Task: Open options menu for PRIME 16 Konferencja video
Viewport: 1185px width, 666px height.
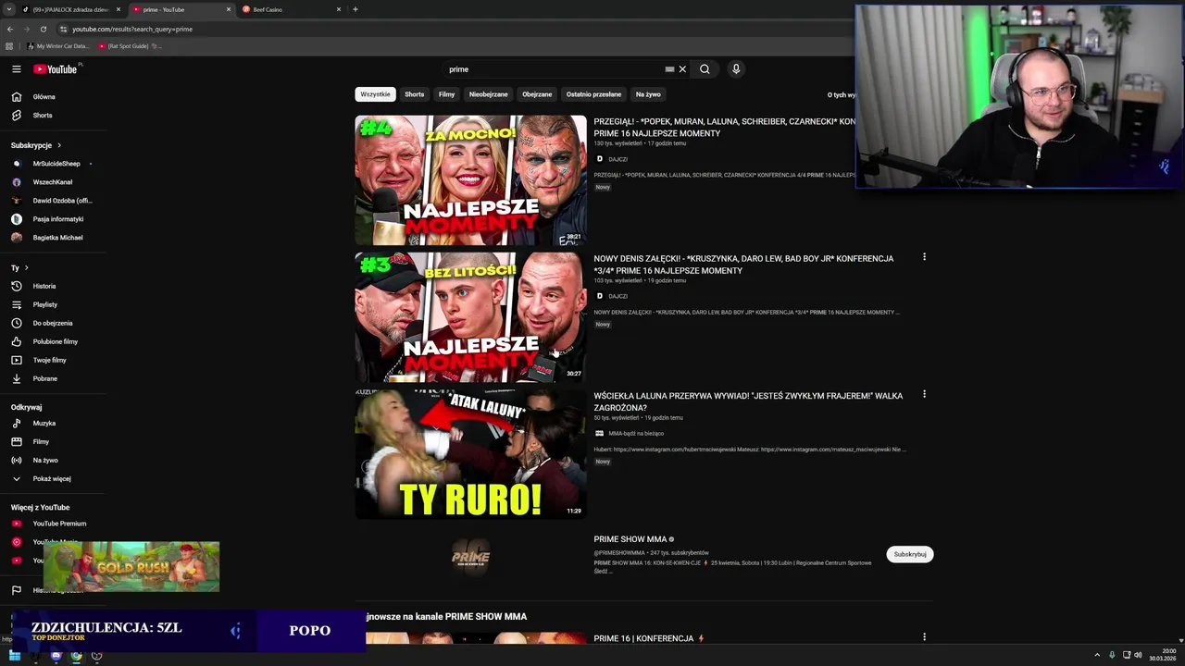Action: (x=924, y=636)
